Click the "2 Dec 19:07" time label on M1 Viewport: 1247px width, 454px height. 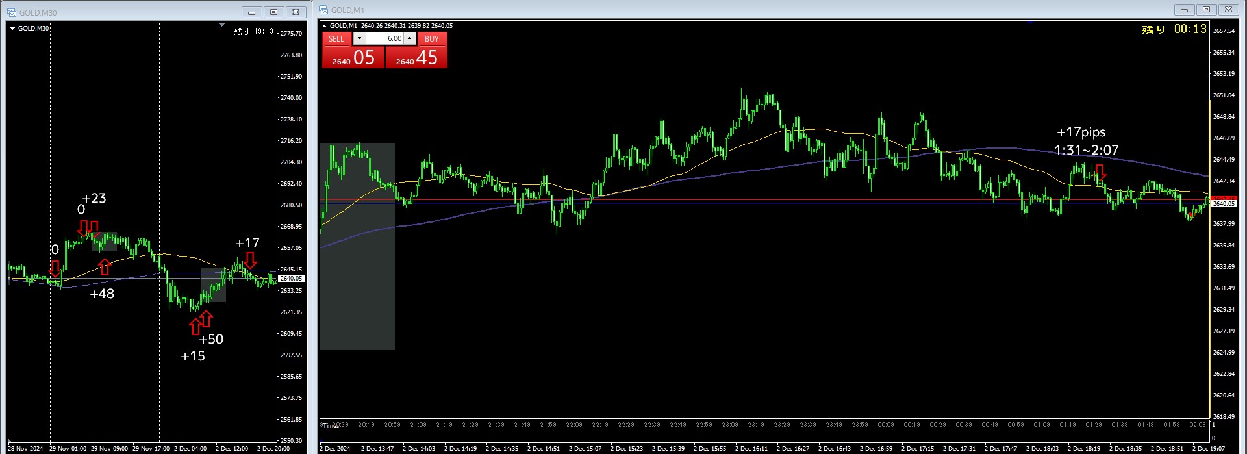point(1209,448)
